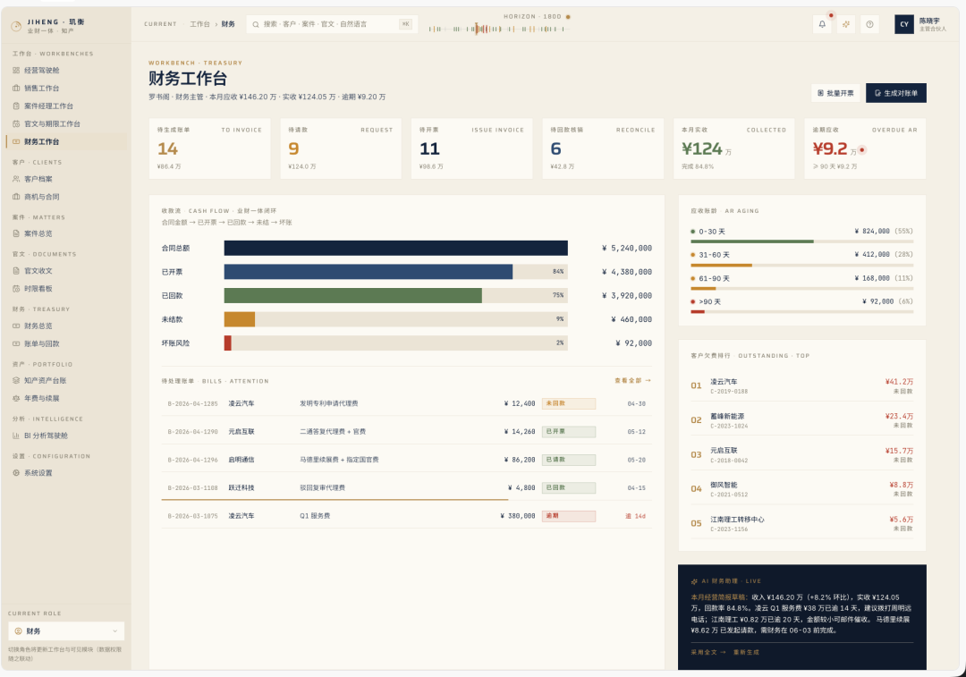
Task: Open bill B-2026-04-1285
Action: [407, 403]
